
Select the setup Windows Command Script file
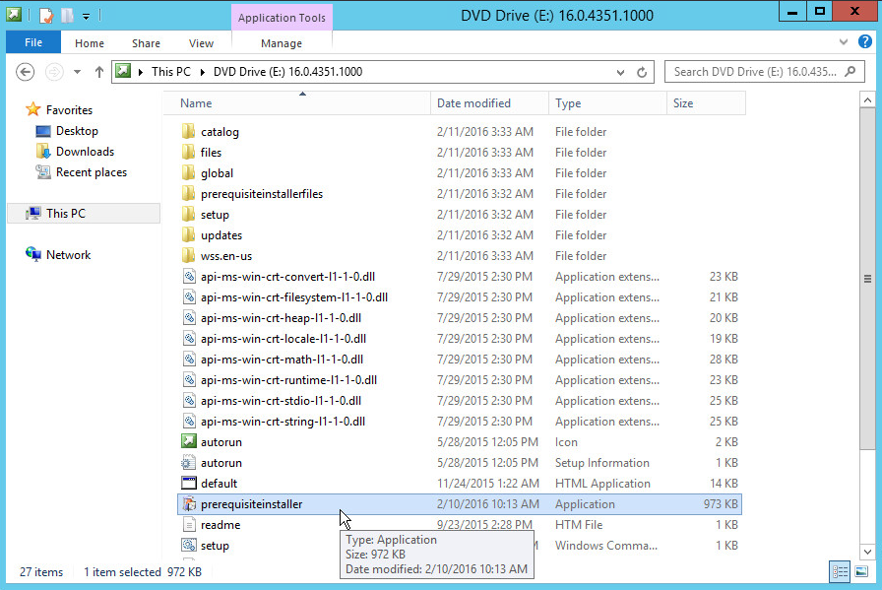point(215,546)
